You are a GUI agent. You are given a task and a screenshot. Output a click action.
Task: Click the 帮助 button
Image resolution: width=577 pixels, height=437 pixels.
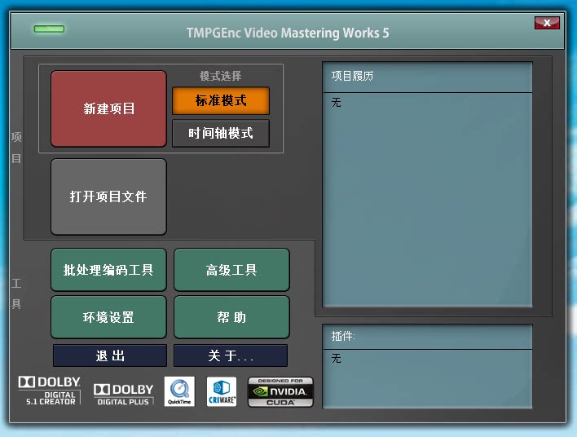(x=231, y=317)
